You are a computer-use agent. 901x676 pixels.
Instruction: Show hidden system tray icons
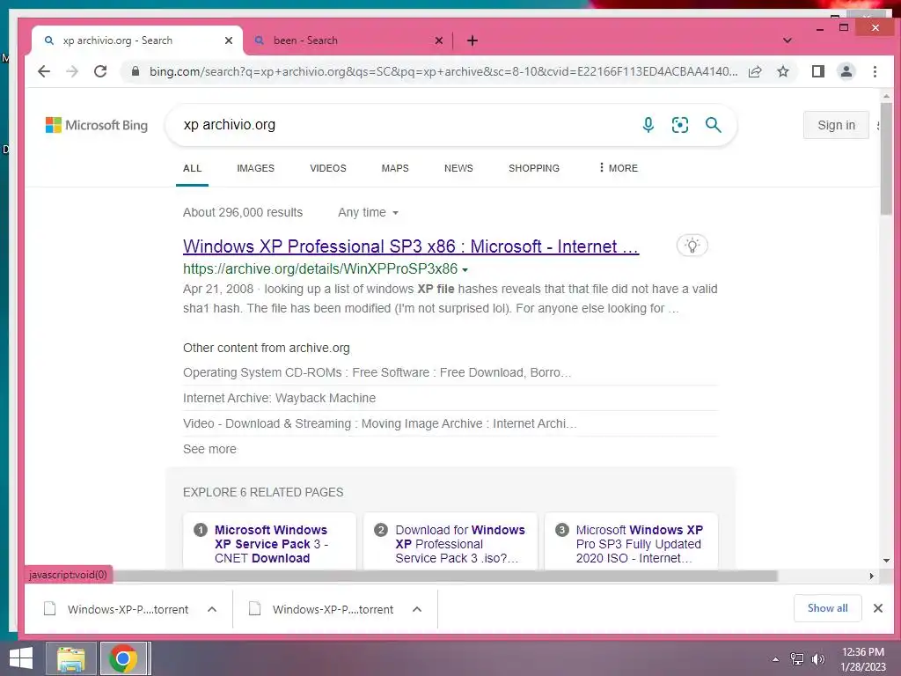click(775, 659)
